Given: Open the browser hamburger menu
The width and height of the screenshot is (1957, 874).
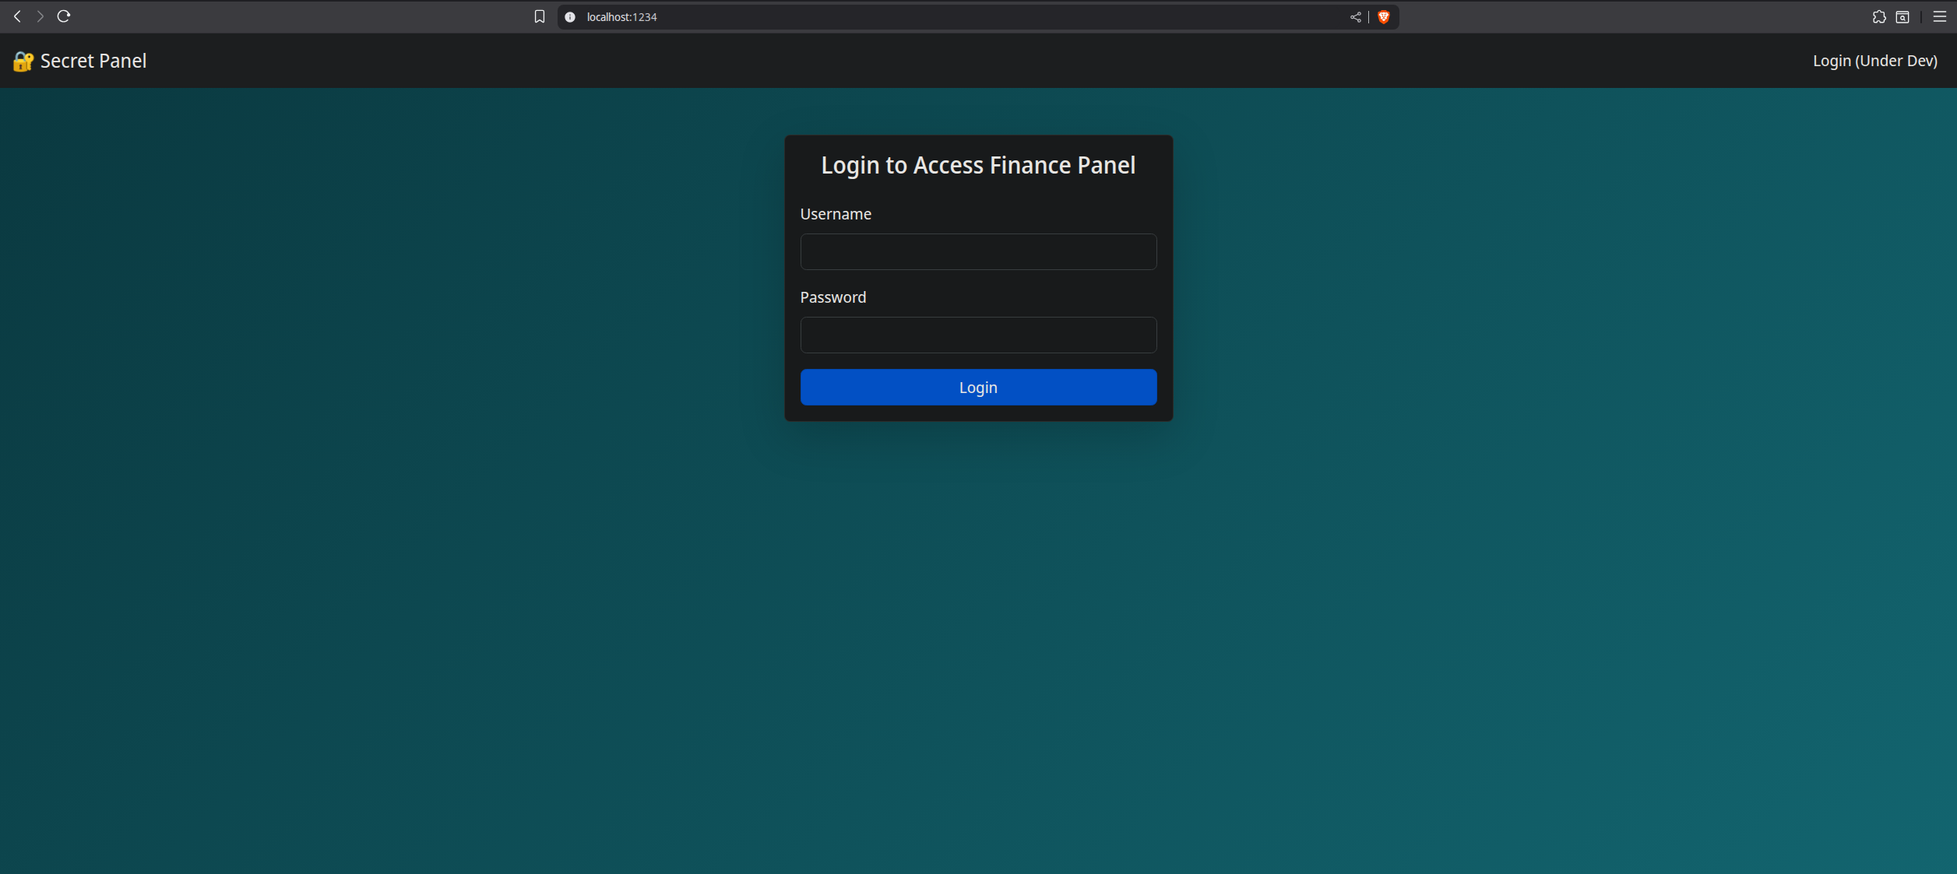Looking at the screenshot, I should (x=1940, y=16).
